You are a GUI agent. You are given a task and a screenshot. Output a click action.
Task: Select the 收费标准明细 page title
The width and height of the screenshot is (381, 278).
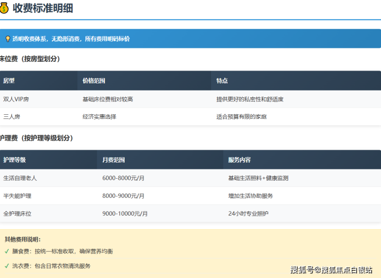[x=43, y=8]
